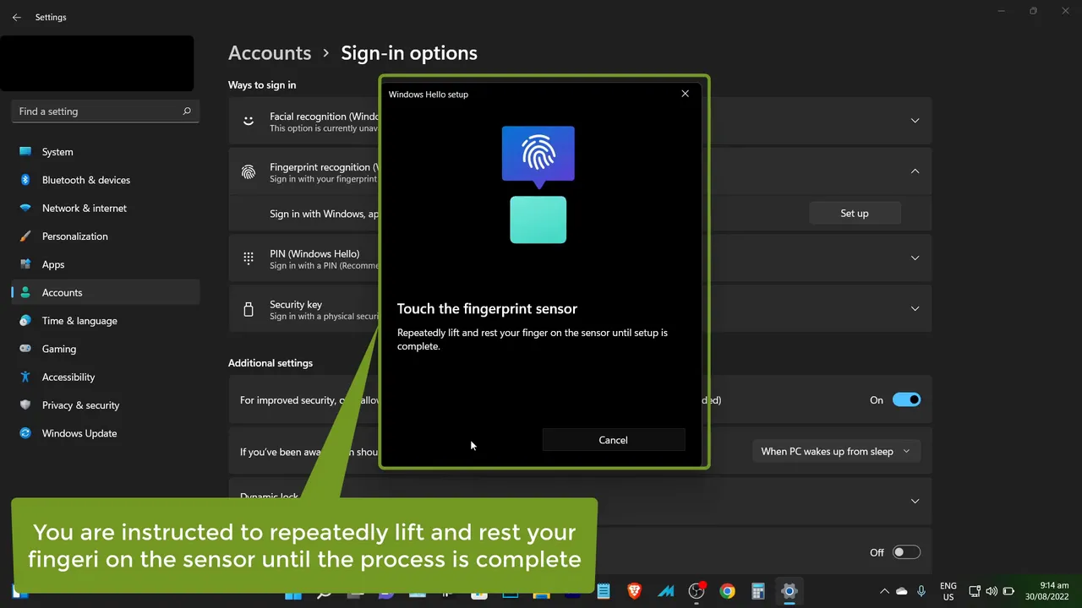Click the Ways to sign in heading
The height and width of the screenshot is (608, 1082).
262,85
